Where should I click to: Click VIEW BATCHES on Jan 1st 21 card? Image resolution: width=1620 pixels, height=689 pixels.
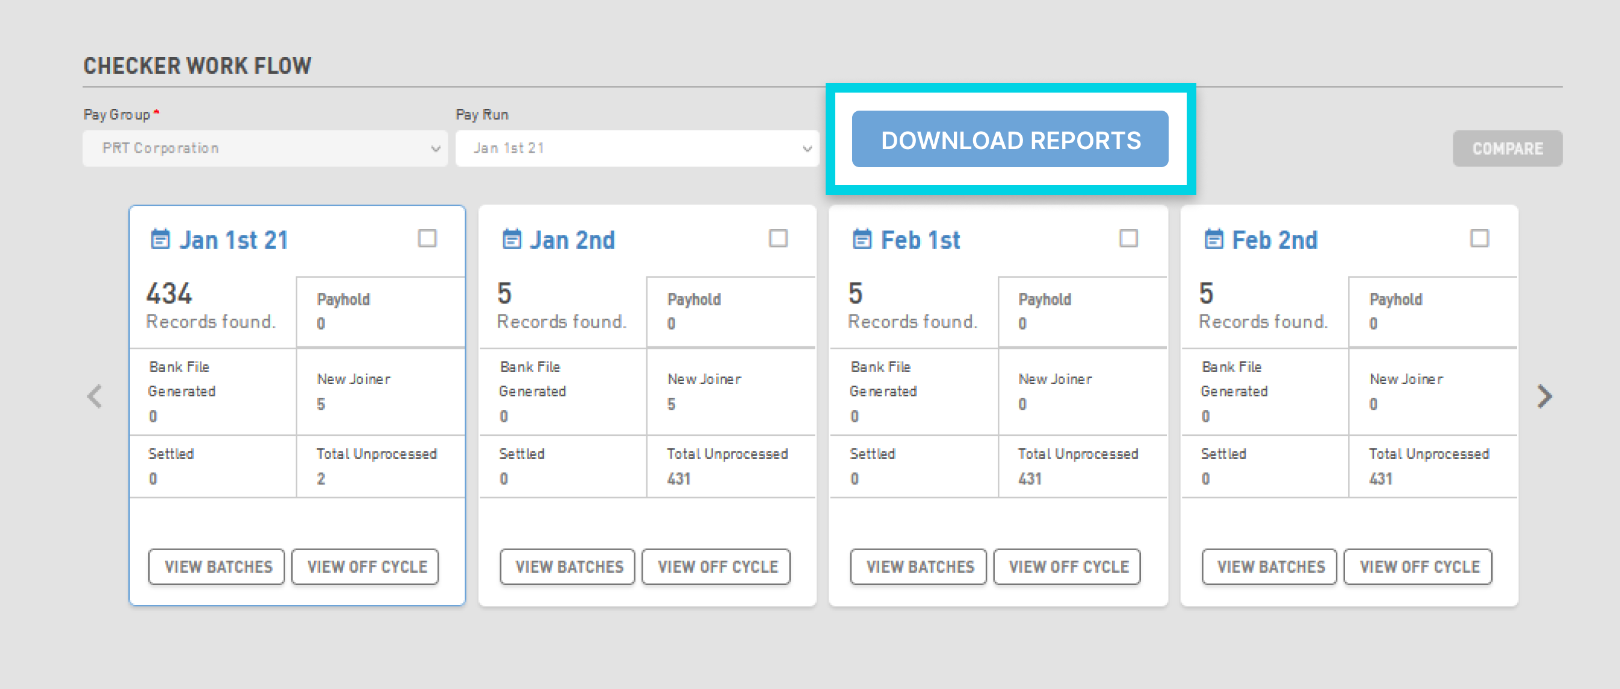(217, 565)
